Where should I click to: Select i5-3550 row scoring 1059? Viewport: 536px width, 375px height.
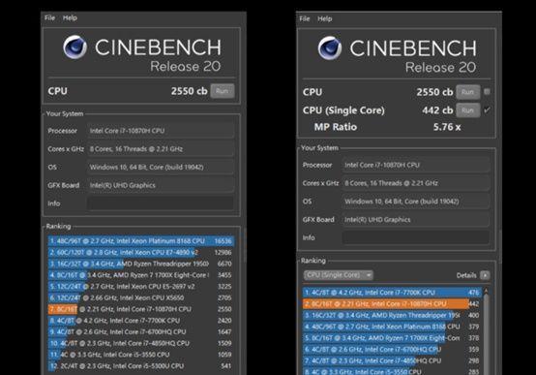pyautogui.click(x=141, y=355)
